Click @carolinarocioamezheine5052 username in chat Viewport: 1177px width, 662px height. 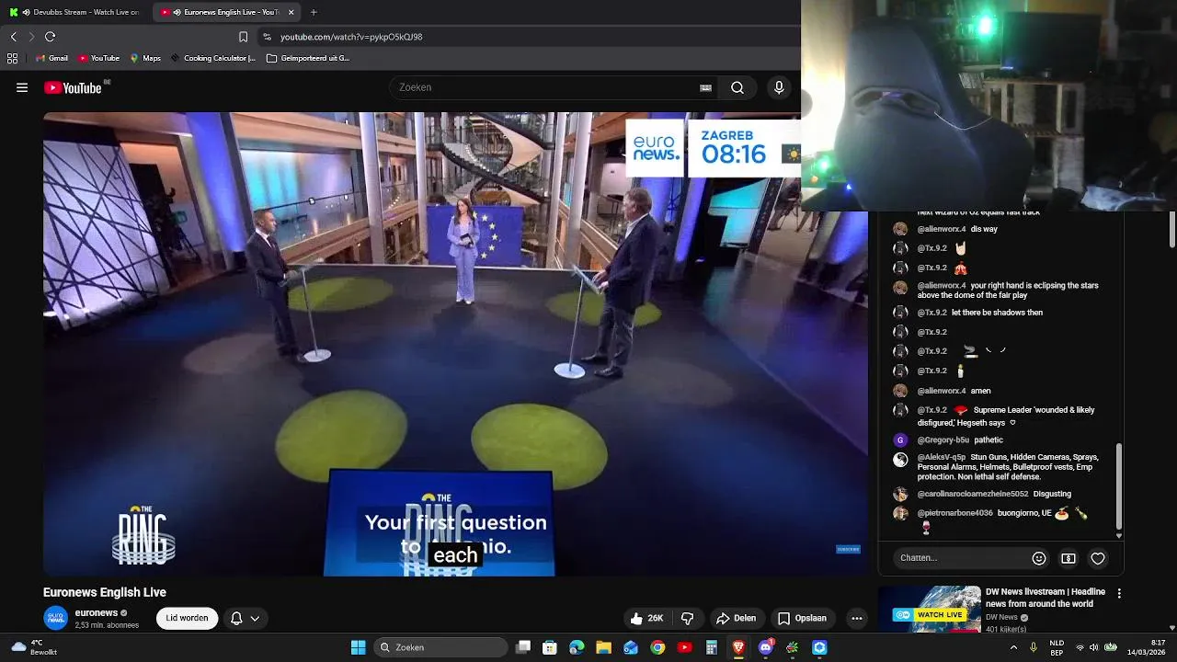(x=973, y=494)
